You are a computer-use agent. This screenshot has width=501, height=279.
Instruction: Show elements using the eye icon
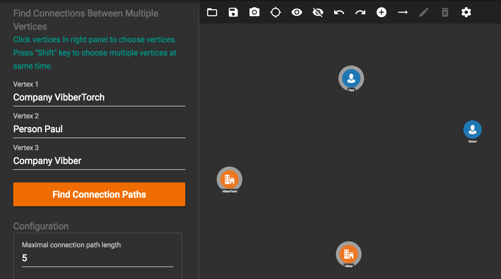pyautogui.click(x=297, y=13)
